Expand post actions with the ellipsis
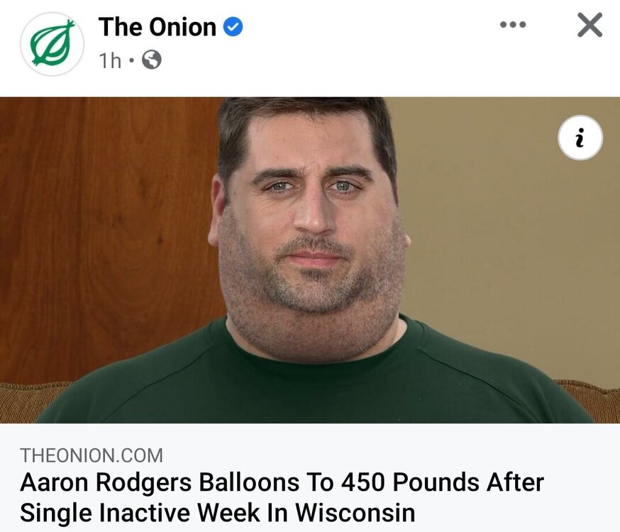Screen dimensions: 620x532 pos(513,25)
